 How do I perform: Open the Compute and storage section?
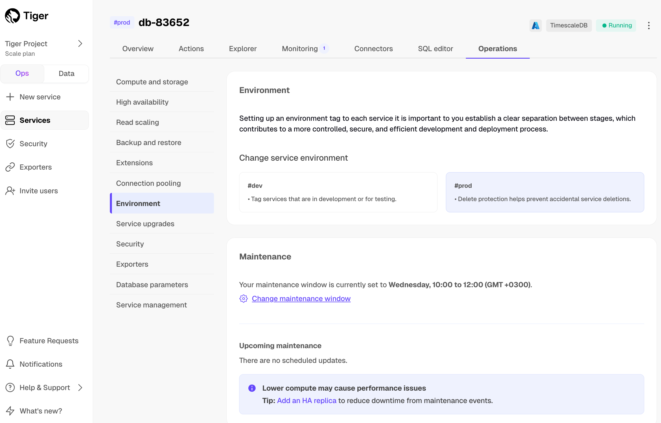click(x=152, y=82)
